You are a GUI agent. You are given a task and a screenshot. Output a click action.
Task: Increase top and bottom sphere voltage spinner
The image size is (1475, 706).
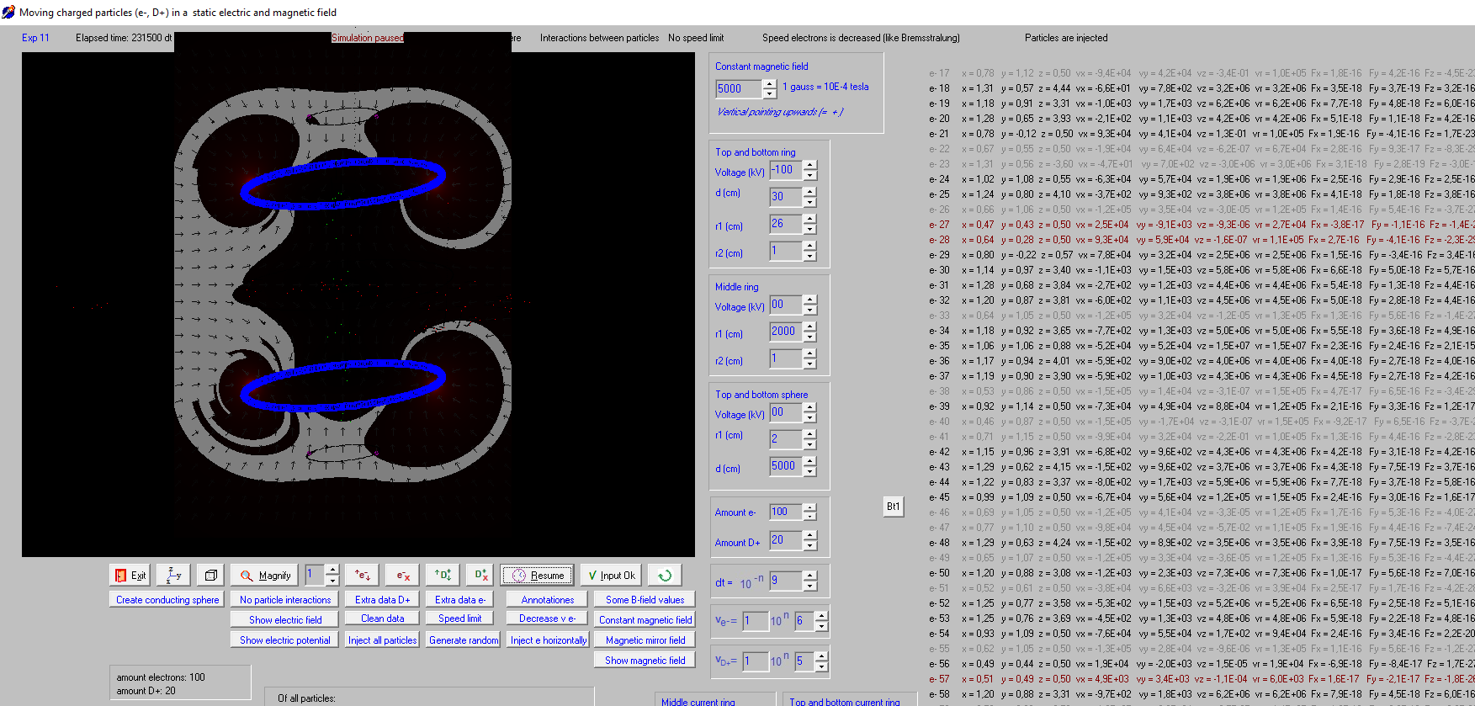(809, 407)
